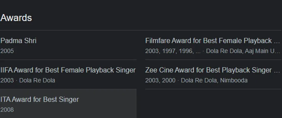Open IIFA Award for Best Female Playback Singer
The width and height of the screenshot is (282, 118).
pyautogui.click(x=68, y=70)
